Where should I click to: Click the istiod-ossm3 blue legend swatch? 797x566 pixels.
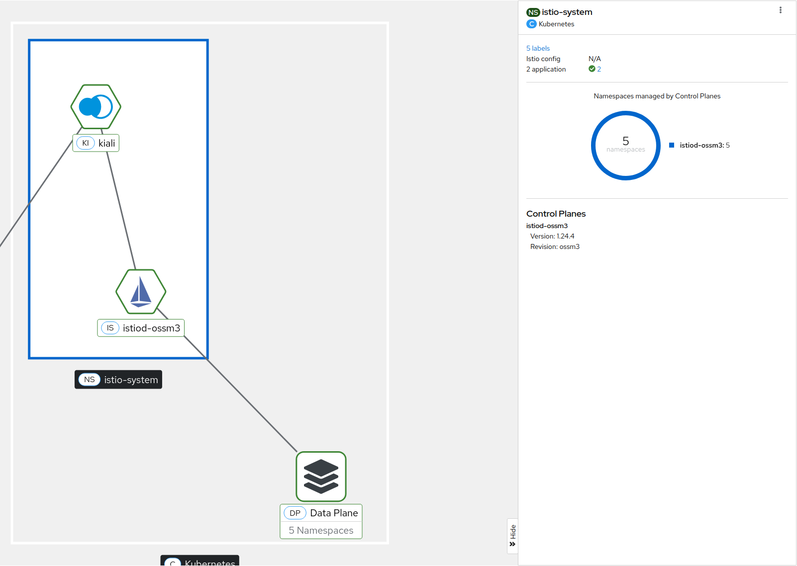(672, 145)
